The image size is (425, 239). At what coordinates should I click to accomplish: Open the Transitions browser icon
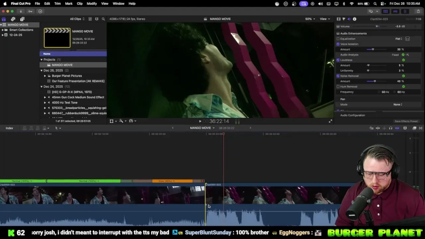coord(421,128)
